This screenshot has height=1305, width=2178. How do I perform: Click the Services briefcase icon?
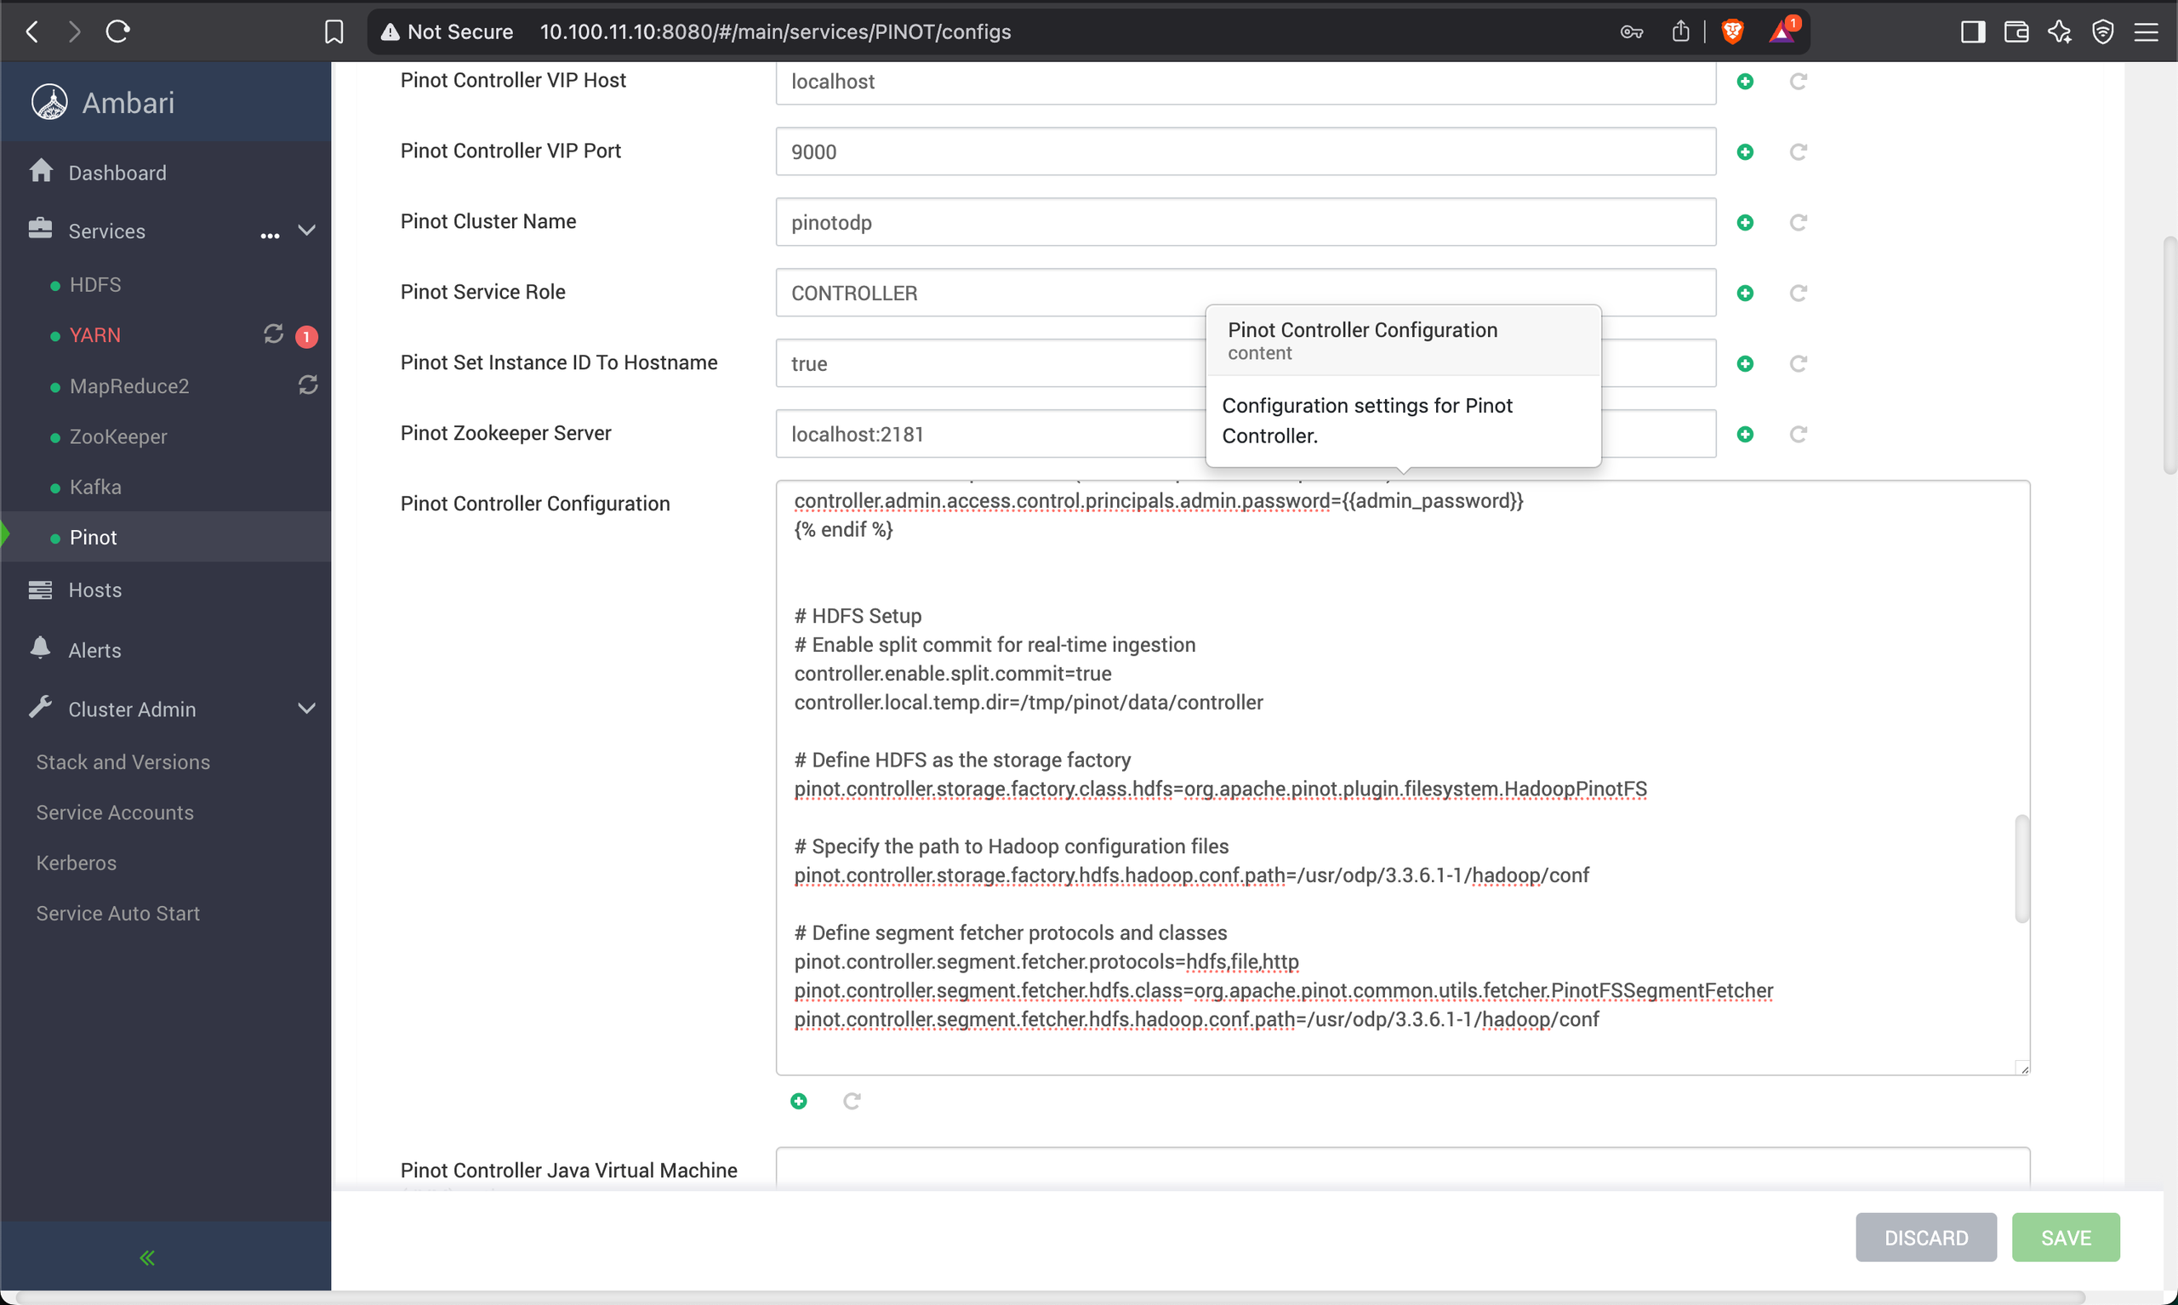41,229
